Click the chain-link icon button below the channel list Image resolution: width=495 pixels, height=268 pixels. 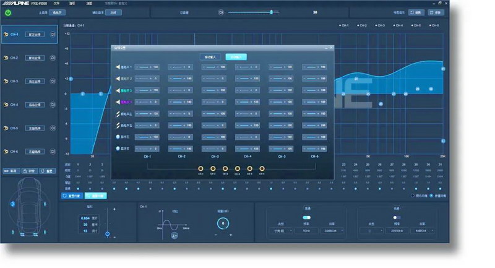click(x=11, y=171)
